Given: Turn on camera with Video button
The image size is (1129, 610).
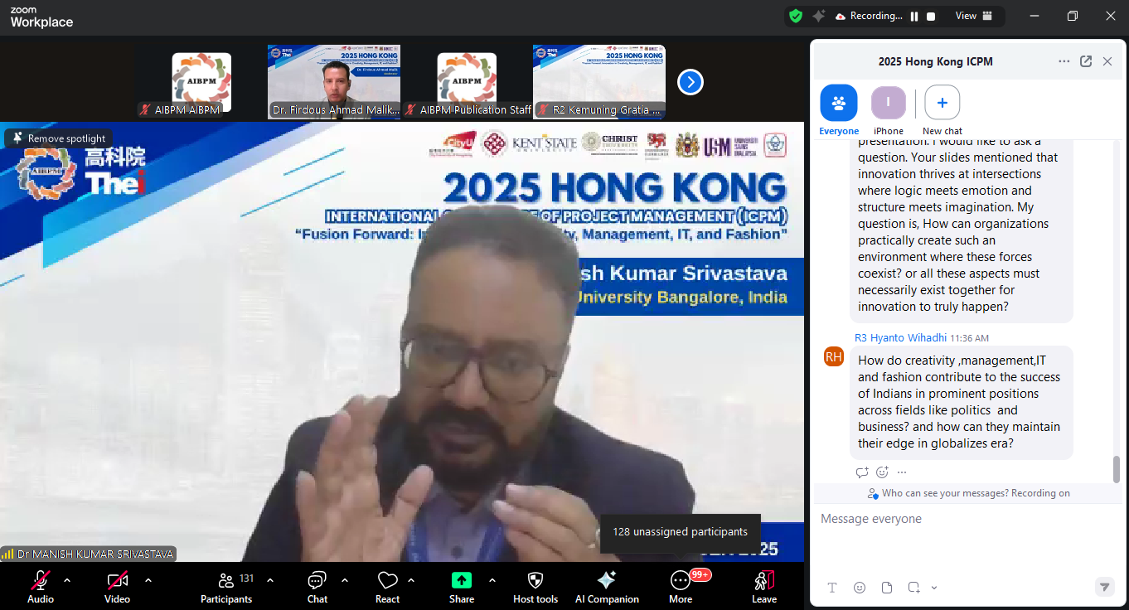Looking at the screenshot, I should coord(117,580).
